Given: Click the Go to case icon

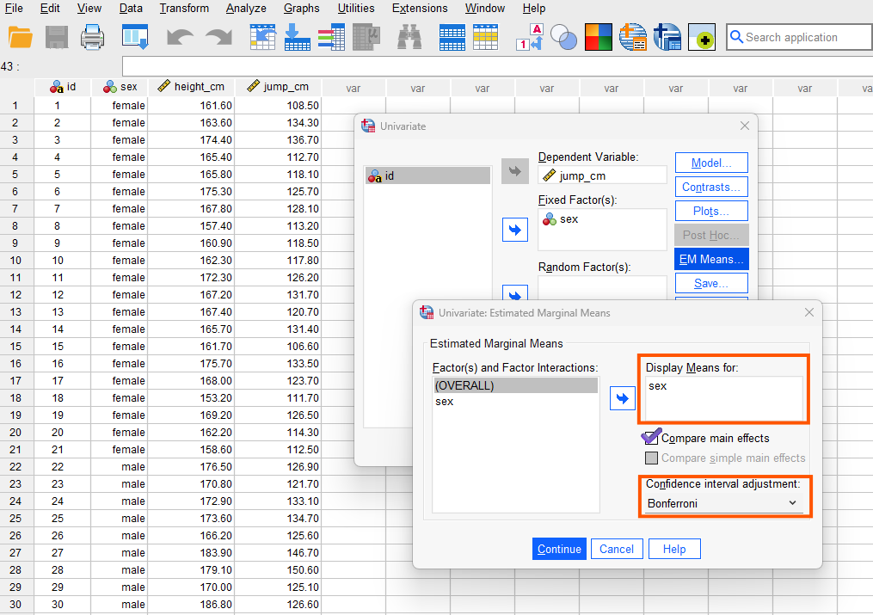Looking at the screenshot, I should [261, 37].
